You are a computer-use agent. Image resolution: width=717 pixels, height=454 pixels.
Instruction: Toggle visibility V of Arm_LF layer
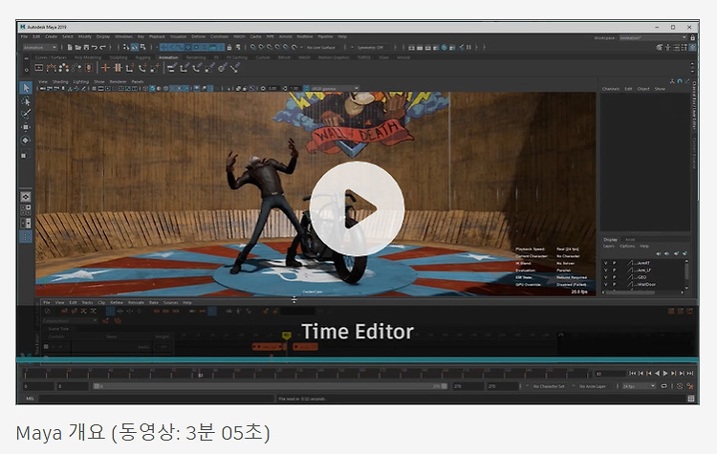click(x=605, y=270)
